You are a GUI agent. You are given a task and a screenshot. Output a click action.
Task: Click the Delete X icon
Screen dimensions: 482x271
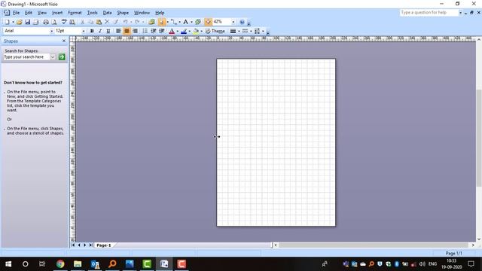coord(107,22)
